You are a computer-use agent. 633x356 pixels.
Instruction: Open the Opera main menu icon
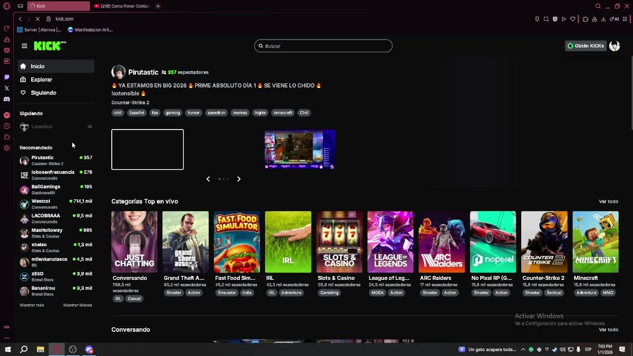[x=7, y=6]
